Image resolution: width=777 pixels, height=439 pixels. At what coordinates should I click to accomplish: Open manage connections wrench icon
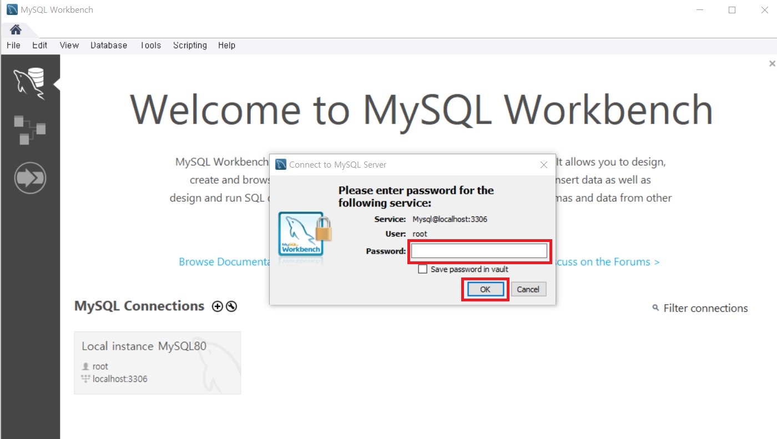(231, 306)
